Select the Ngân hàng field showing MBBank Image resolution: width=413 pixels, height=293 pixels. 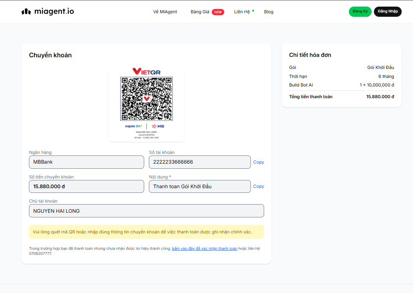pyautogui.click(x=86, y=162)
